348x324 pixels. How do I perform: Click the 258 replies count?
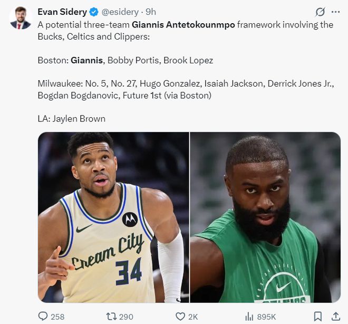(57, 317)
